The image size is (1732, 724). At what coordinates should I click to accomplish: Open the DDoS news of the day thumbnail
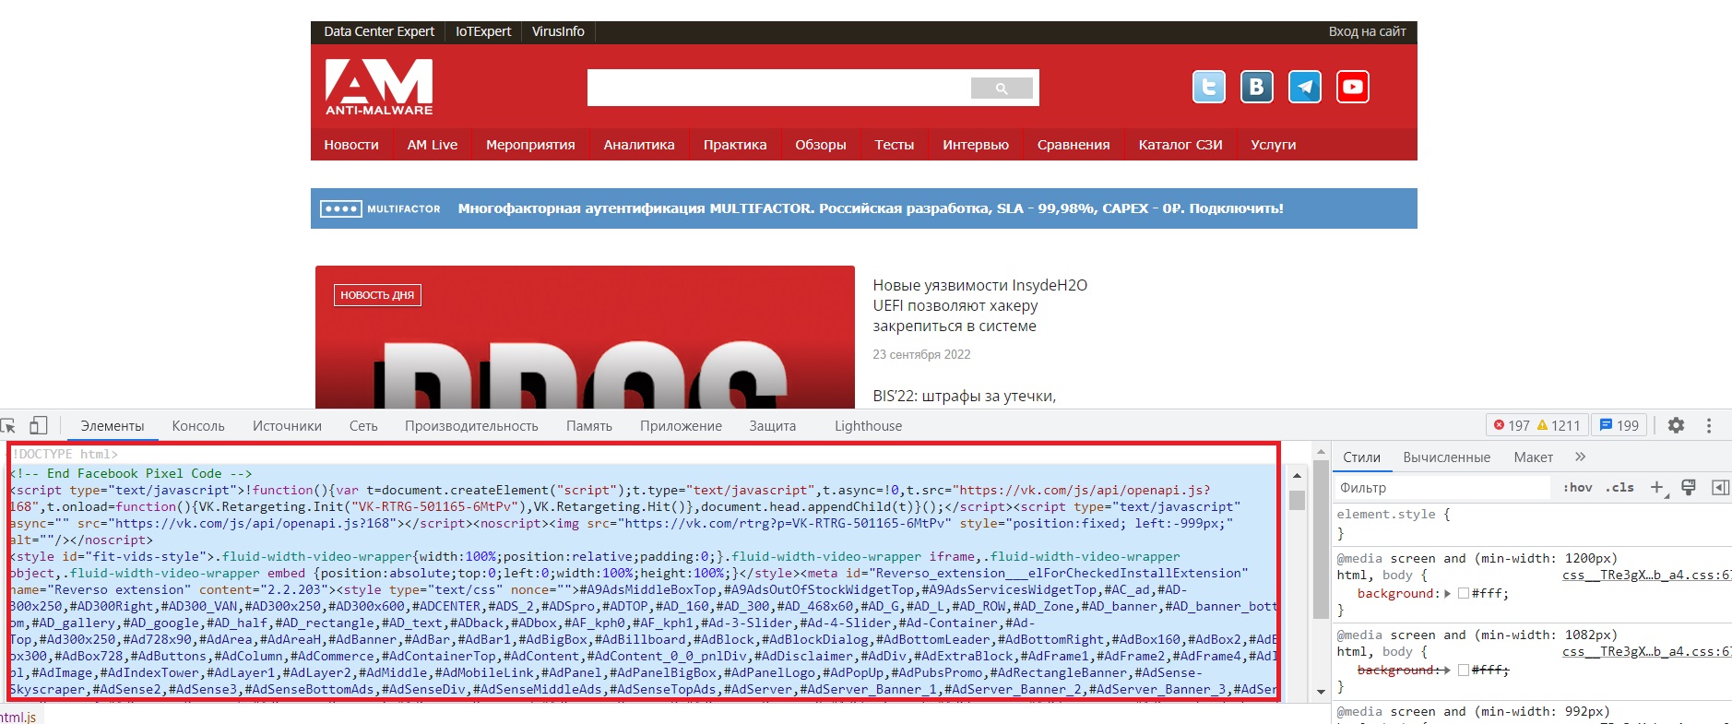point(586,338)
